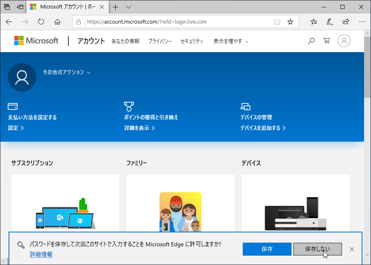
Task: Click the Add notes pen icon
Action: click(x=330, y=22)
